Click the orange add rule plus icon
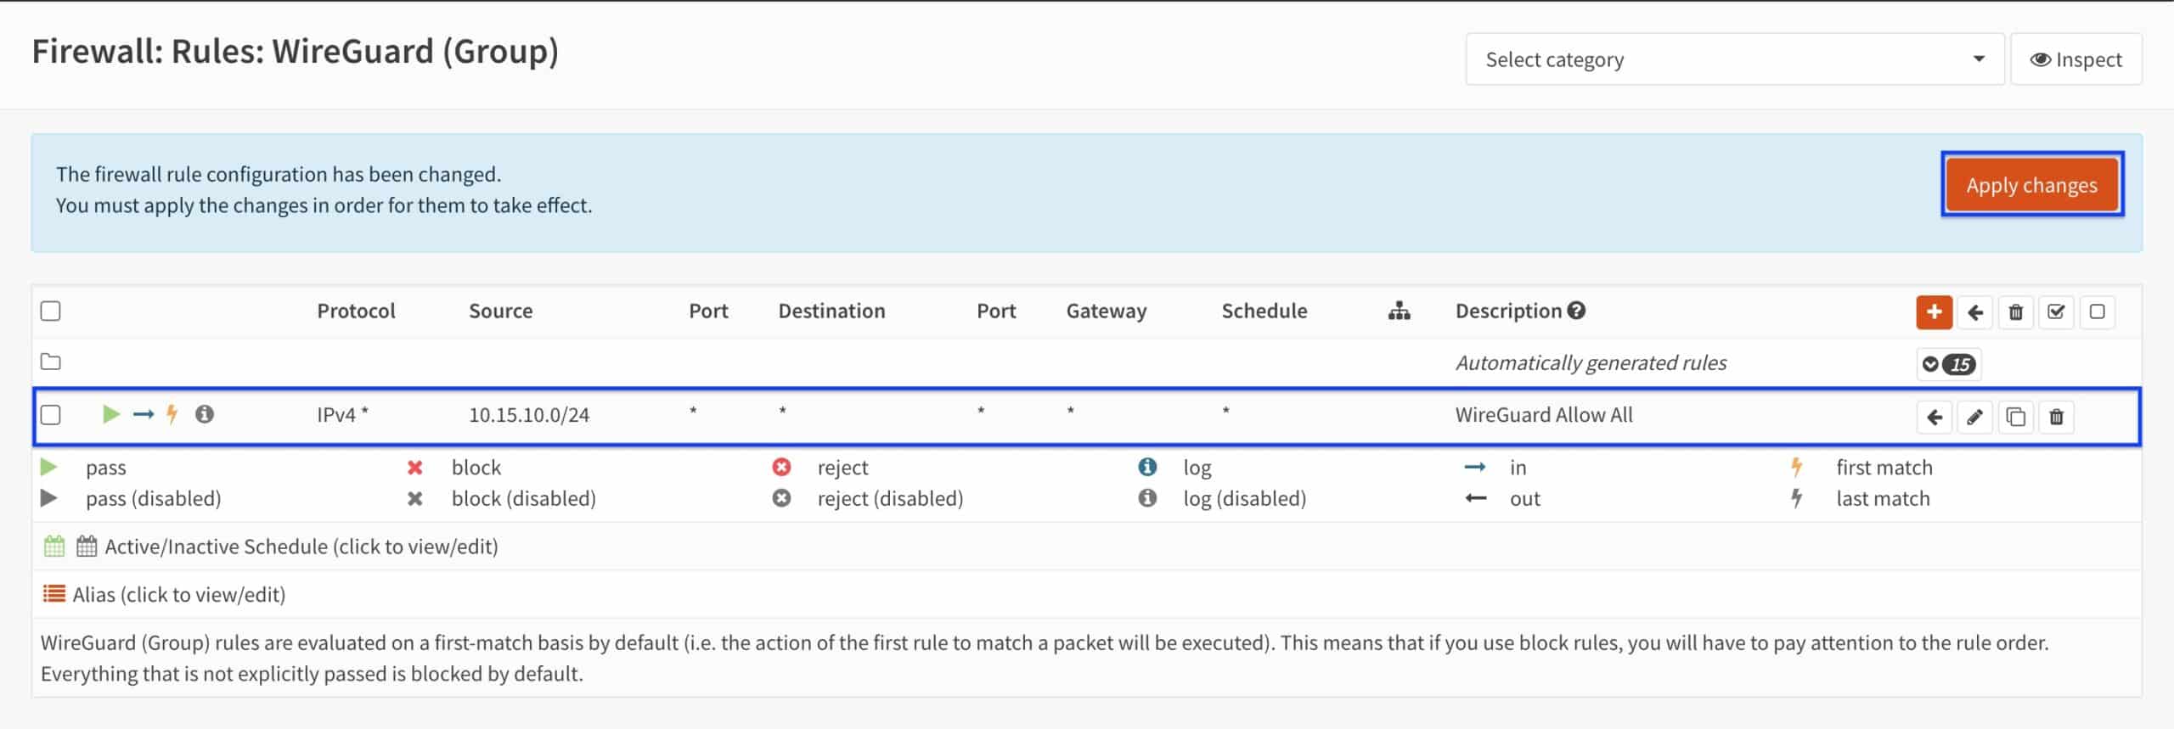 [1934, 311]
